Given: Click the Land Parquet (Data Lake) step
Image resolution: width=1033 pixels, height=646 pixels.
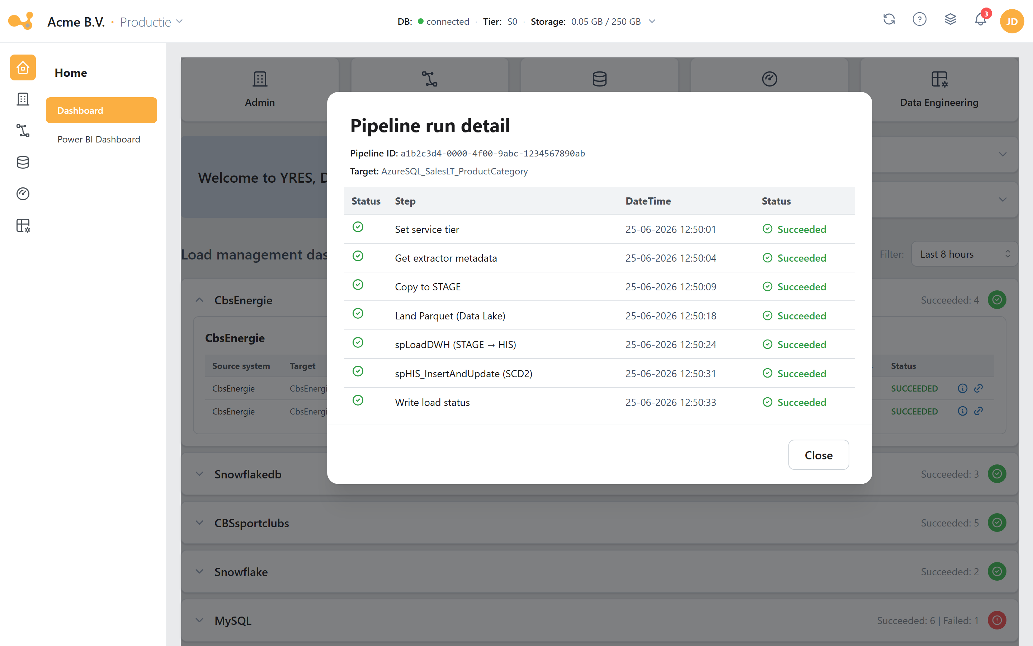Looking at the screenshot, I should click(450, 316).
